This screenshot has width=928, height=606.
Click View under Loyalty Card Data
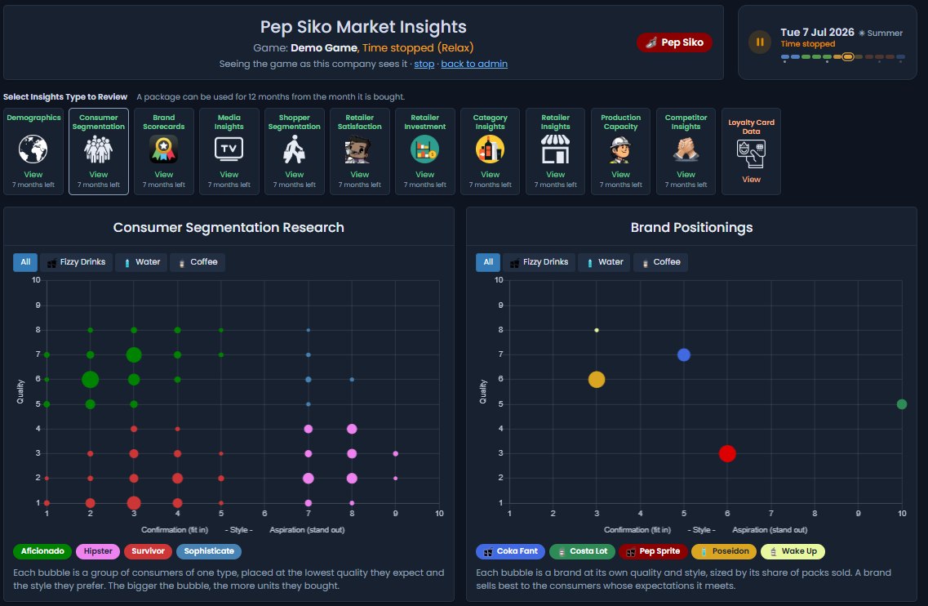[x=751, y=180]
